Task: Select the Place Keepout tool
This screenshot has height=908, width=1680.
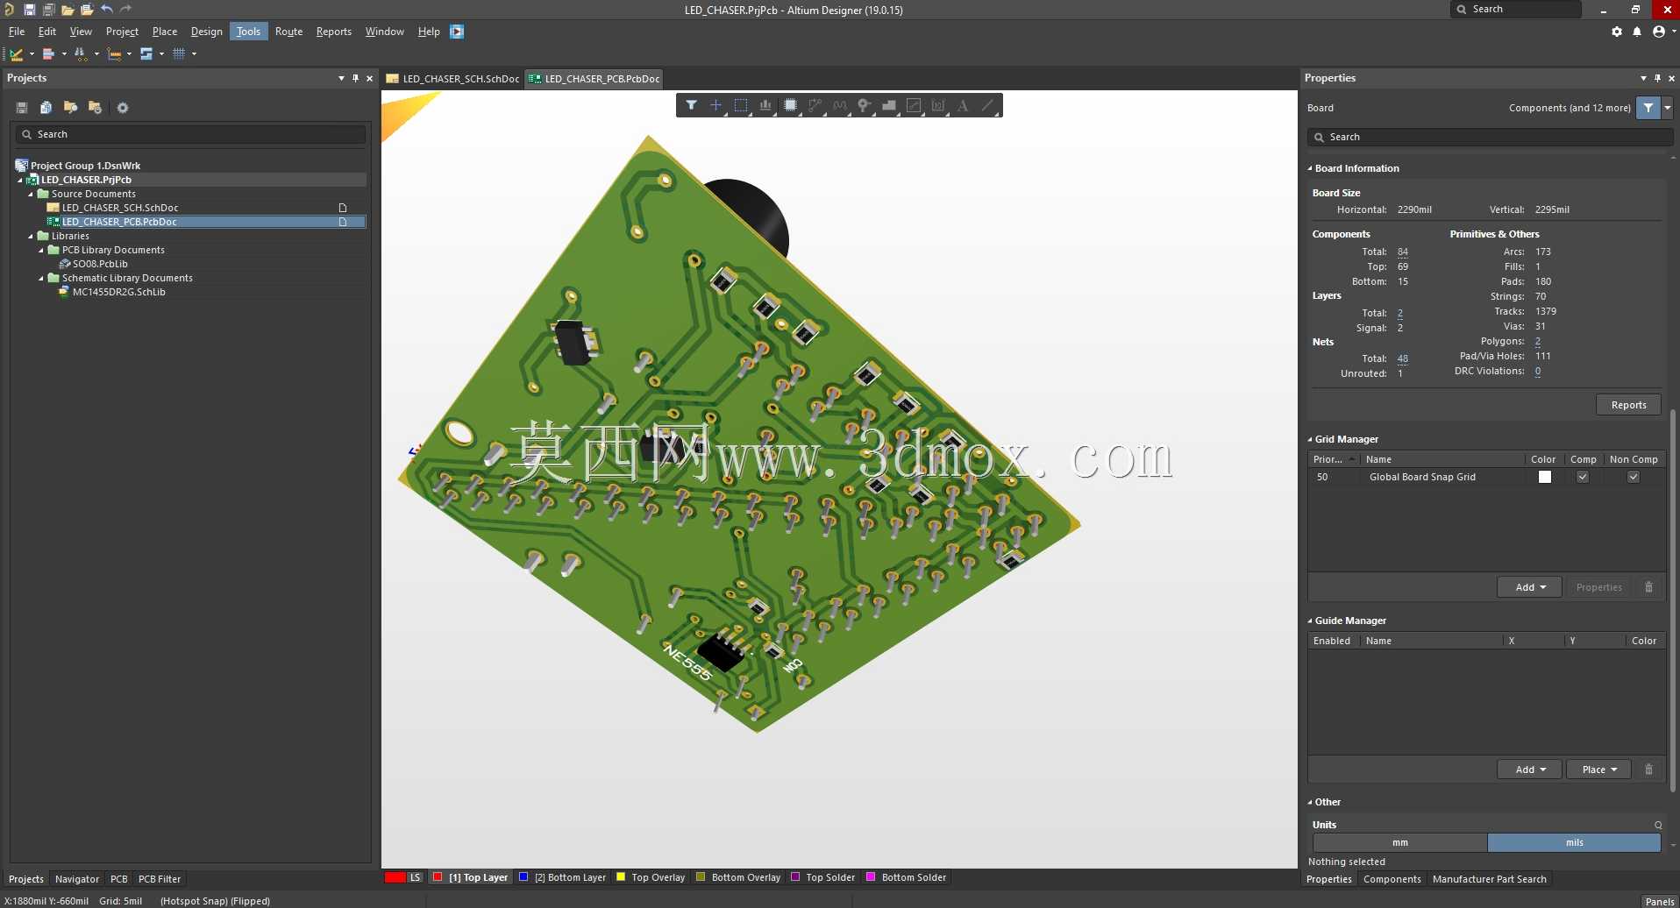Action: click(x=914, y=105)
